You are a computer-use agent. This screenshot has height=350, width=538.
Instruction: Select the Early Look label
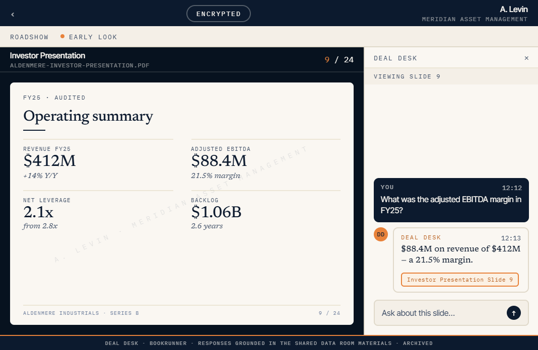[93, 37]
